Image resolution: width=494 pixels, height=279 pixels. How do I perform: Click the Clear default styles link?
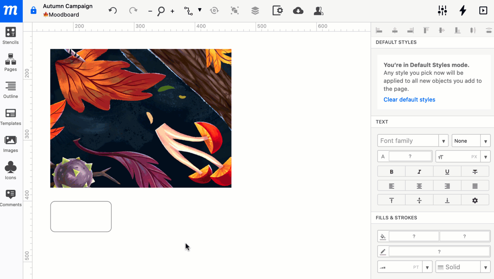pos(409,100)
